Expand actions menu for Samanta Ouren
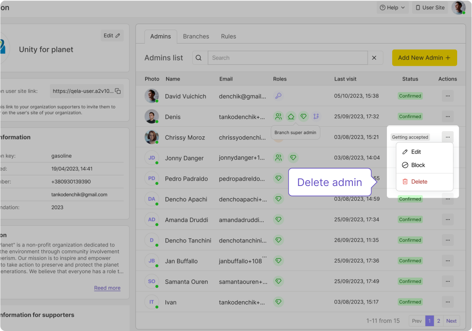Viewport: 472px width, 331px height. tap(448, 281)
